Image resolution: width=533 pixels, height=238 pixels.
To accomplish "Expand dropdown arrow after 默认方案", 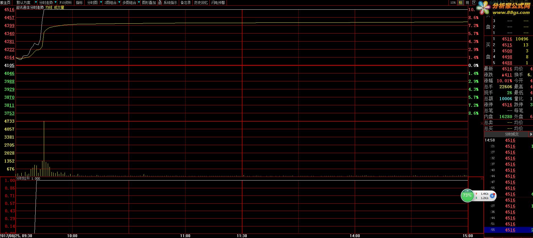I will (x=36, y=3).
